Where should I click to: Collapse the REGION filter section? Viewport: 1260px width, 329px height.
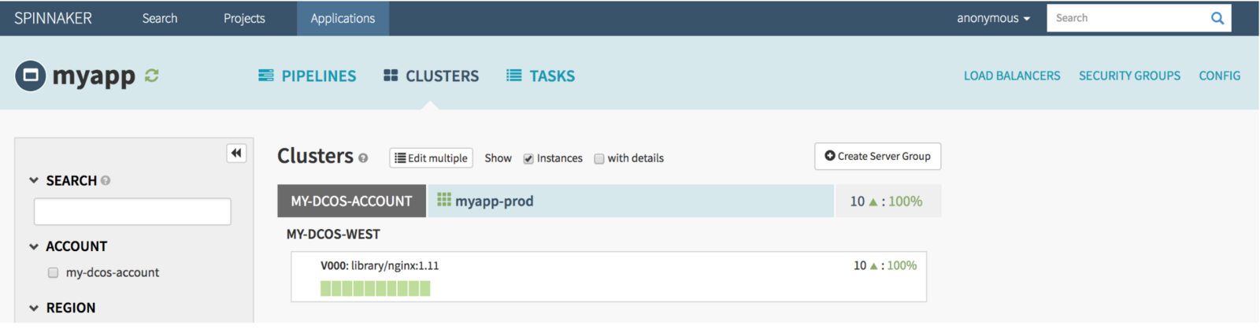(34, 308)
